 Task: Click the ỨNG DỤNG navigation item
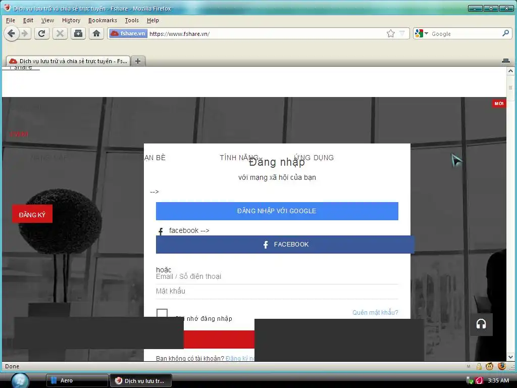pyautogui.click(x=314, y=158)
